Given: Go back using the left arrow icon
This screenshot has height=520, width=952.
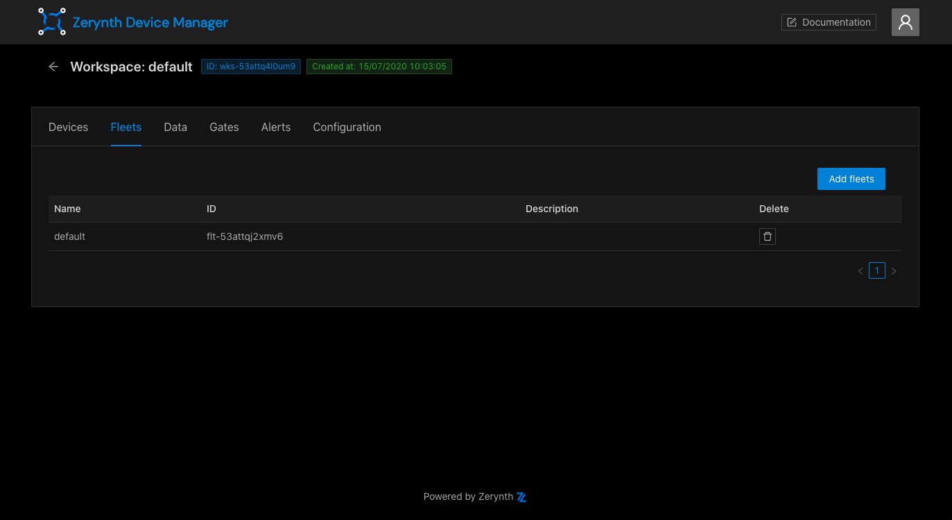Looking at the screenshot, I should (x=53, y=67).
